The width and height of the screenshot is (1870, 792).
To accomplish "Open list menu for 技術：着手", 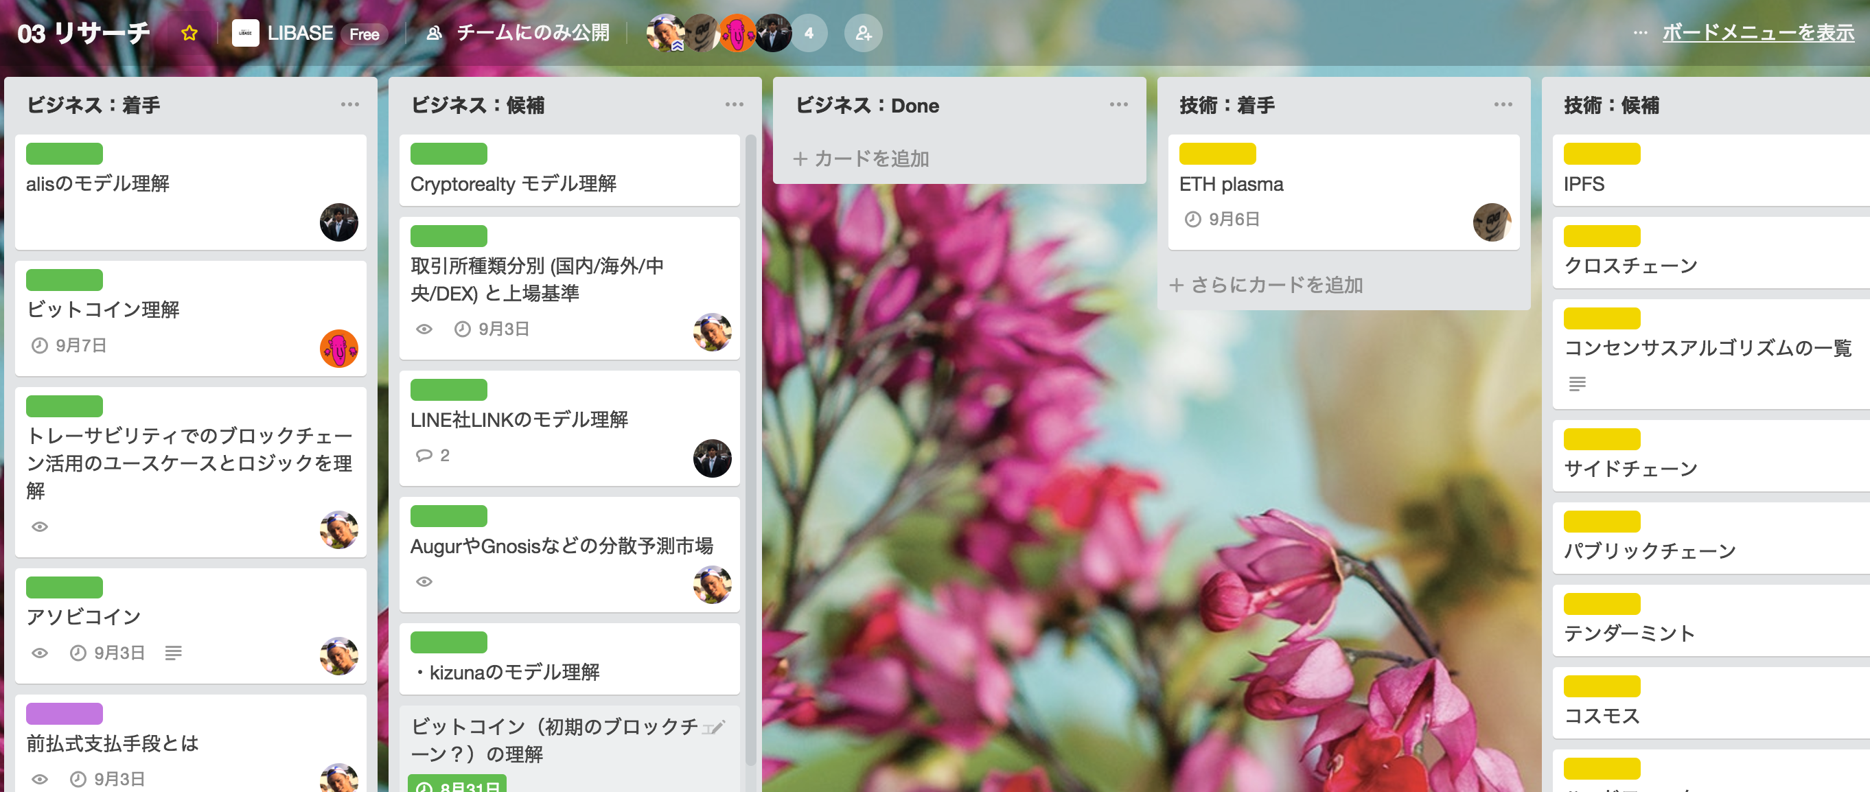I will (x=1503, y=104).
